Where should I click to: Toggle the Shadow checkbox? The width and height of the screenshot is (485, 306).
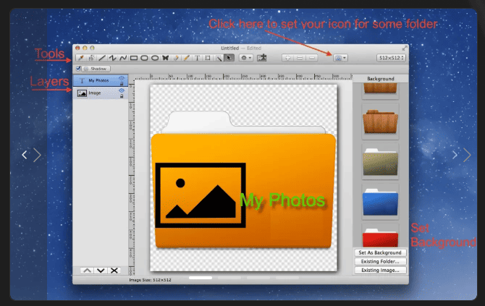click(x=78, y=68)
